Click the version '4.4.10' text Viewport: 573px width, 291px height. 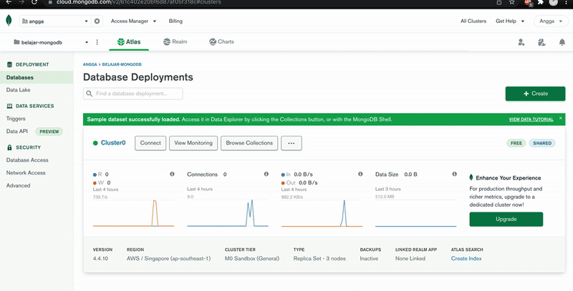pos(100,259)
